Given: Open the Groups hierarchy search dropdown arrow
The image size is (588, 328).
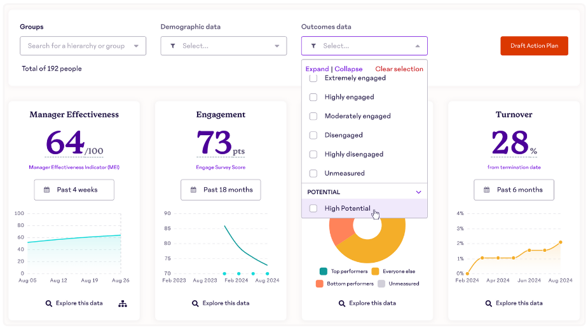Looking at the screenshot, I should click(136, 46).
